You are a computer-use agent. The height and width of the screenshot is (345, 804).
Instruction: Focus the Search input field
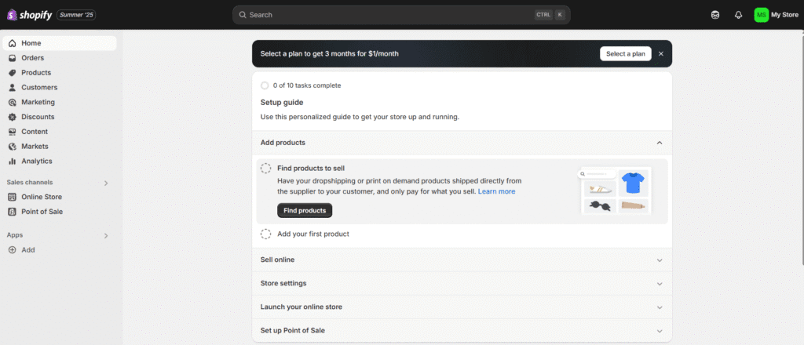point(401,15)
